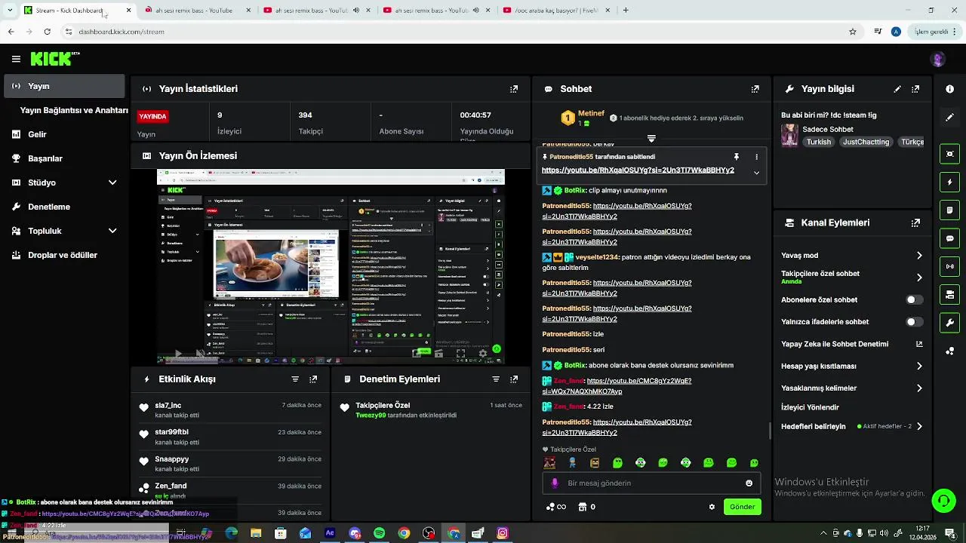Filter the Denetim Eylemleri list
The height and width of the screenshot is (543, 966).
pyautogui.click(x=496, y=379)
